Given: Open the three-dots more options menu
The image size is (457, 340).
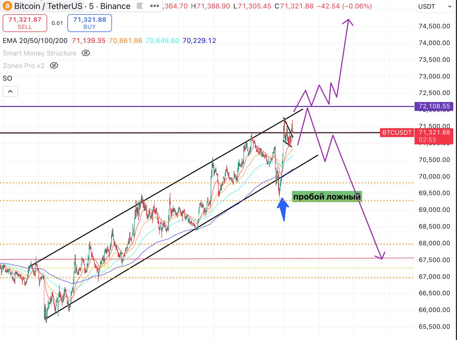Looking at the screenshot, I should pyautogui.click(x=155, y=6).
